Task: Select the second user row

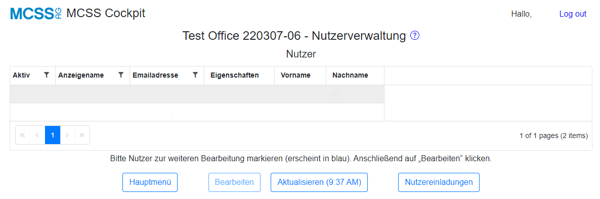Action: (x=197, y=112)
